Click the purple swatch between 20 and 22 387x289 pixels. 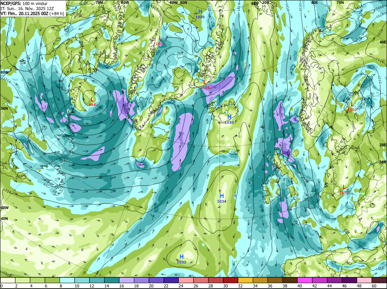point(156,280)
